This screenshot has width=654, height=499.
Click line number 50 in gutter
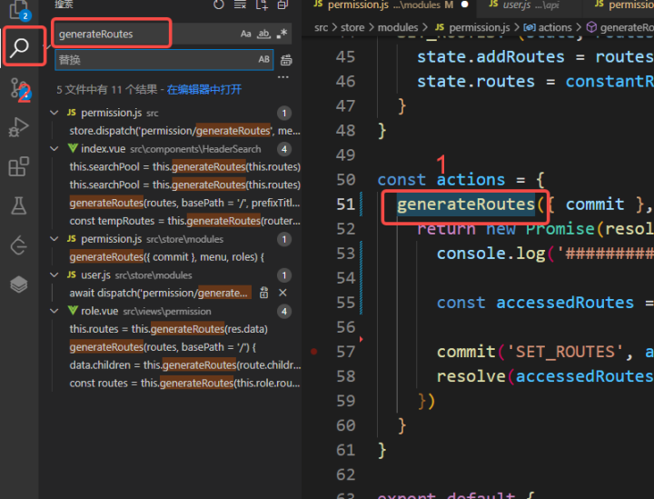pos(346,180)
